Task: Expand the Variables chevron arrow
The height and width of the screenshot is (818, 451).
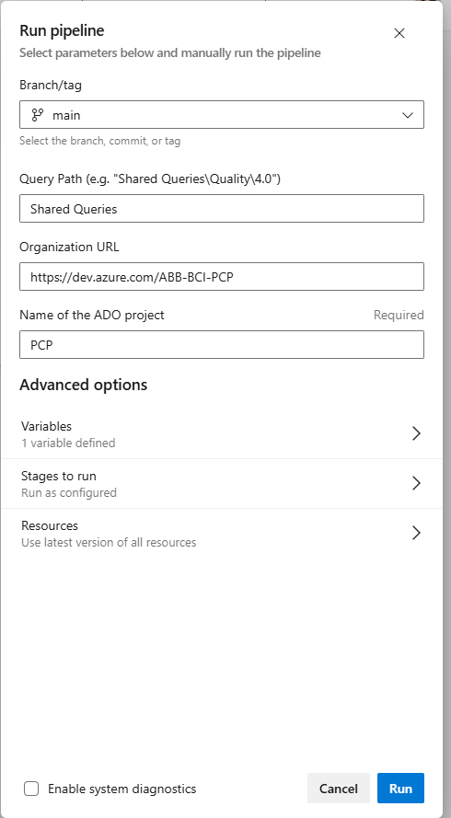Action: pyautogui.click(x=416, y=433)
